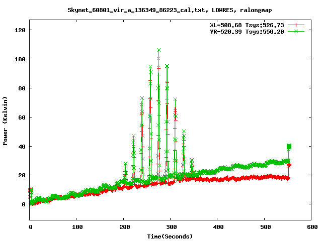Click the y-axis tick label 60
322x241 pixels.
coord(22,117)
